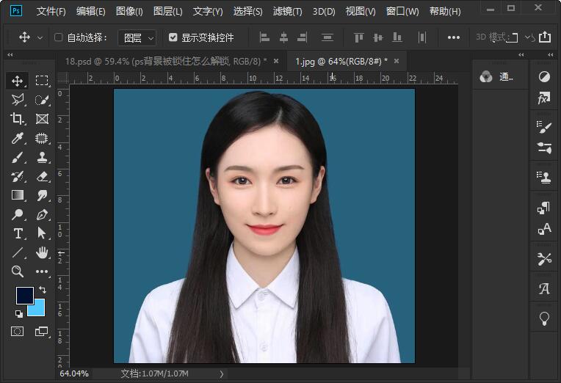Viewport: 561px width, 383px height.
Task: Align left edges button
Action: click(264, 37)
